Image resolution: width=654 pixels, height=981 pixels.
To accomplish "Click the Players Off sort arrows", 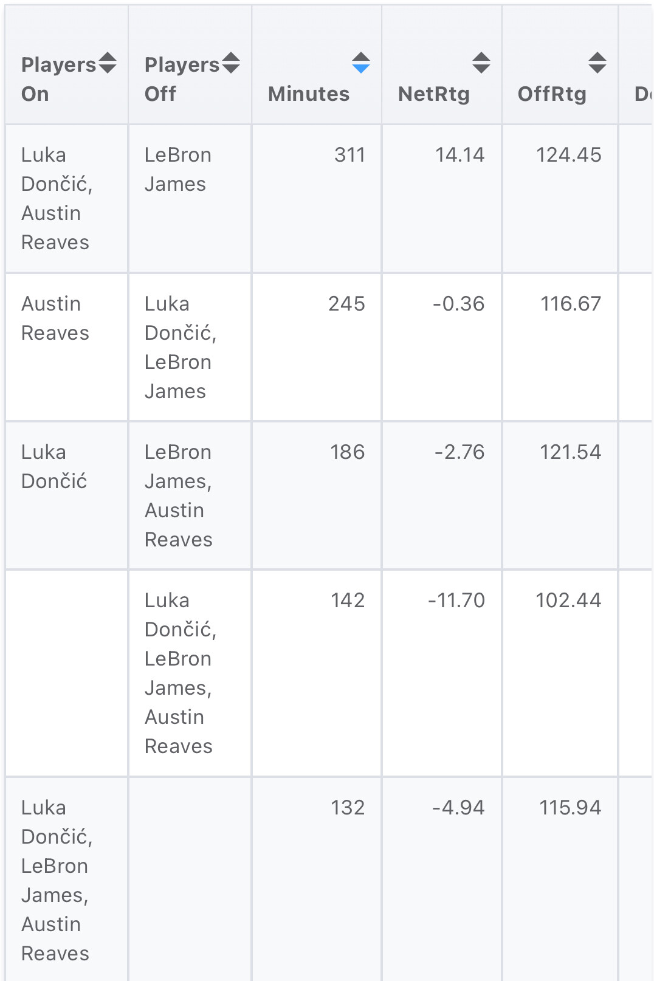I will (x=231, y=63).
